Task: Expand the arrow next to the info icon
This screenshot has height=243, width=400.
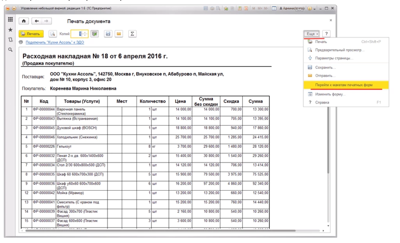Action: (x=314, y=9)
